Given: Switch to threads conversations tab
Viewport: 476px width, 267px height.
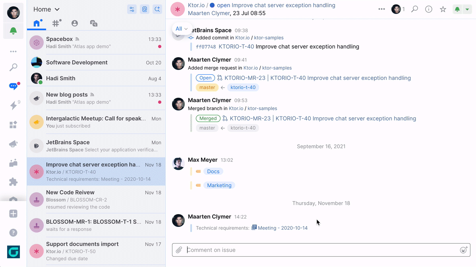Looking at the screenshot, I should click(x=93, y=23).
